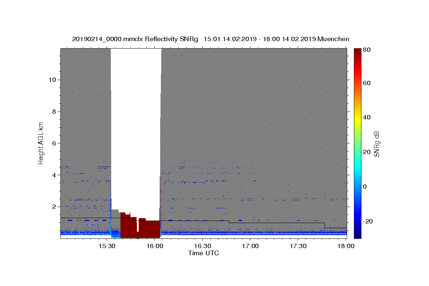Screen dimensions: 429x286
Task: Click the colorbar value 40
Action: (366, 117)
